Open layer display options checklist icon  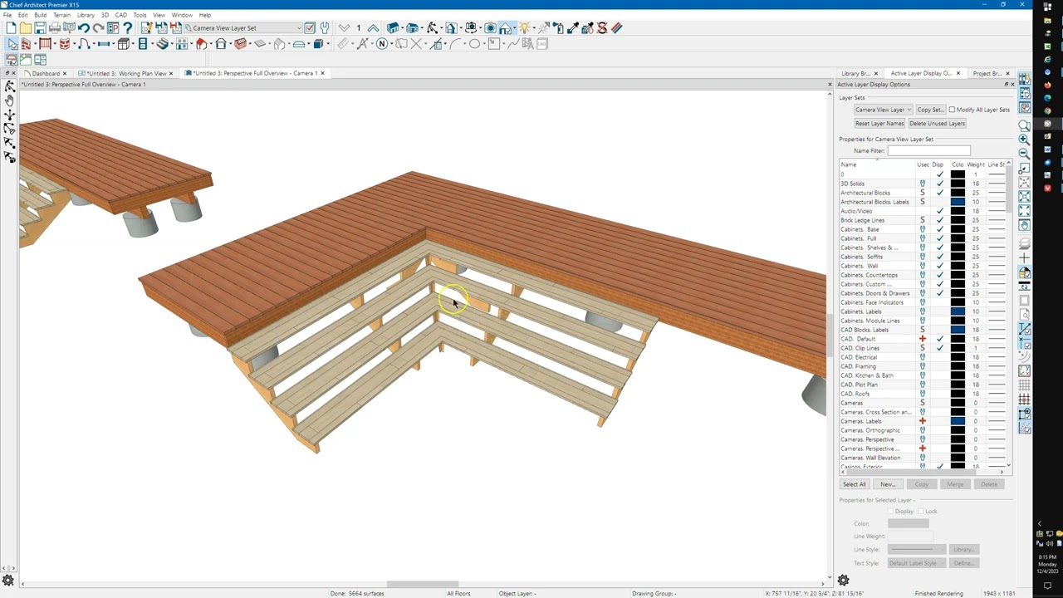(310, 27)
